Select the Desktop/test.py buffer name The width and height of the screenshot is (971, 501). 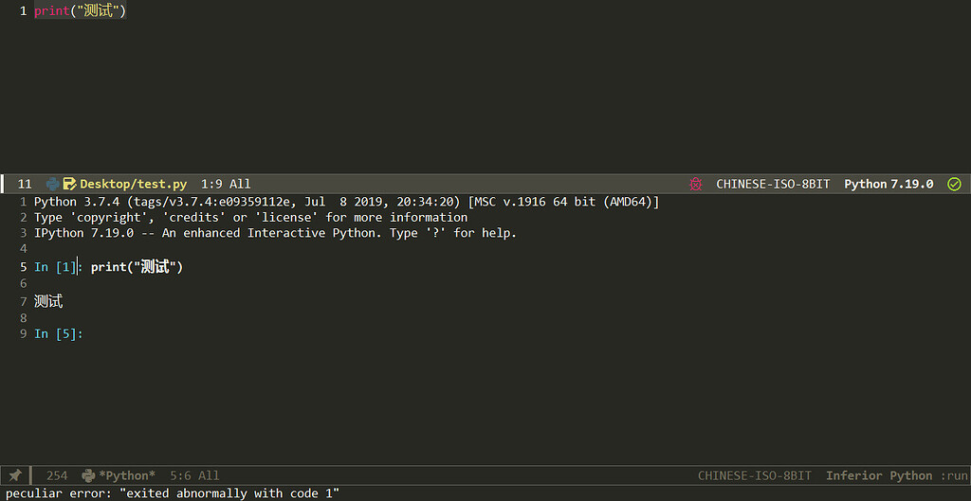133,185
